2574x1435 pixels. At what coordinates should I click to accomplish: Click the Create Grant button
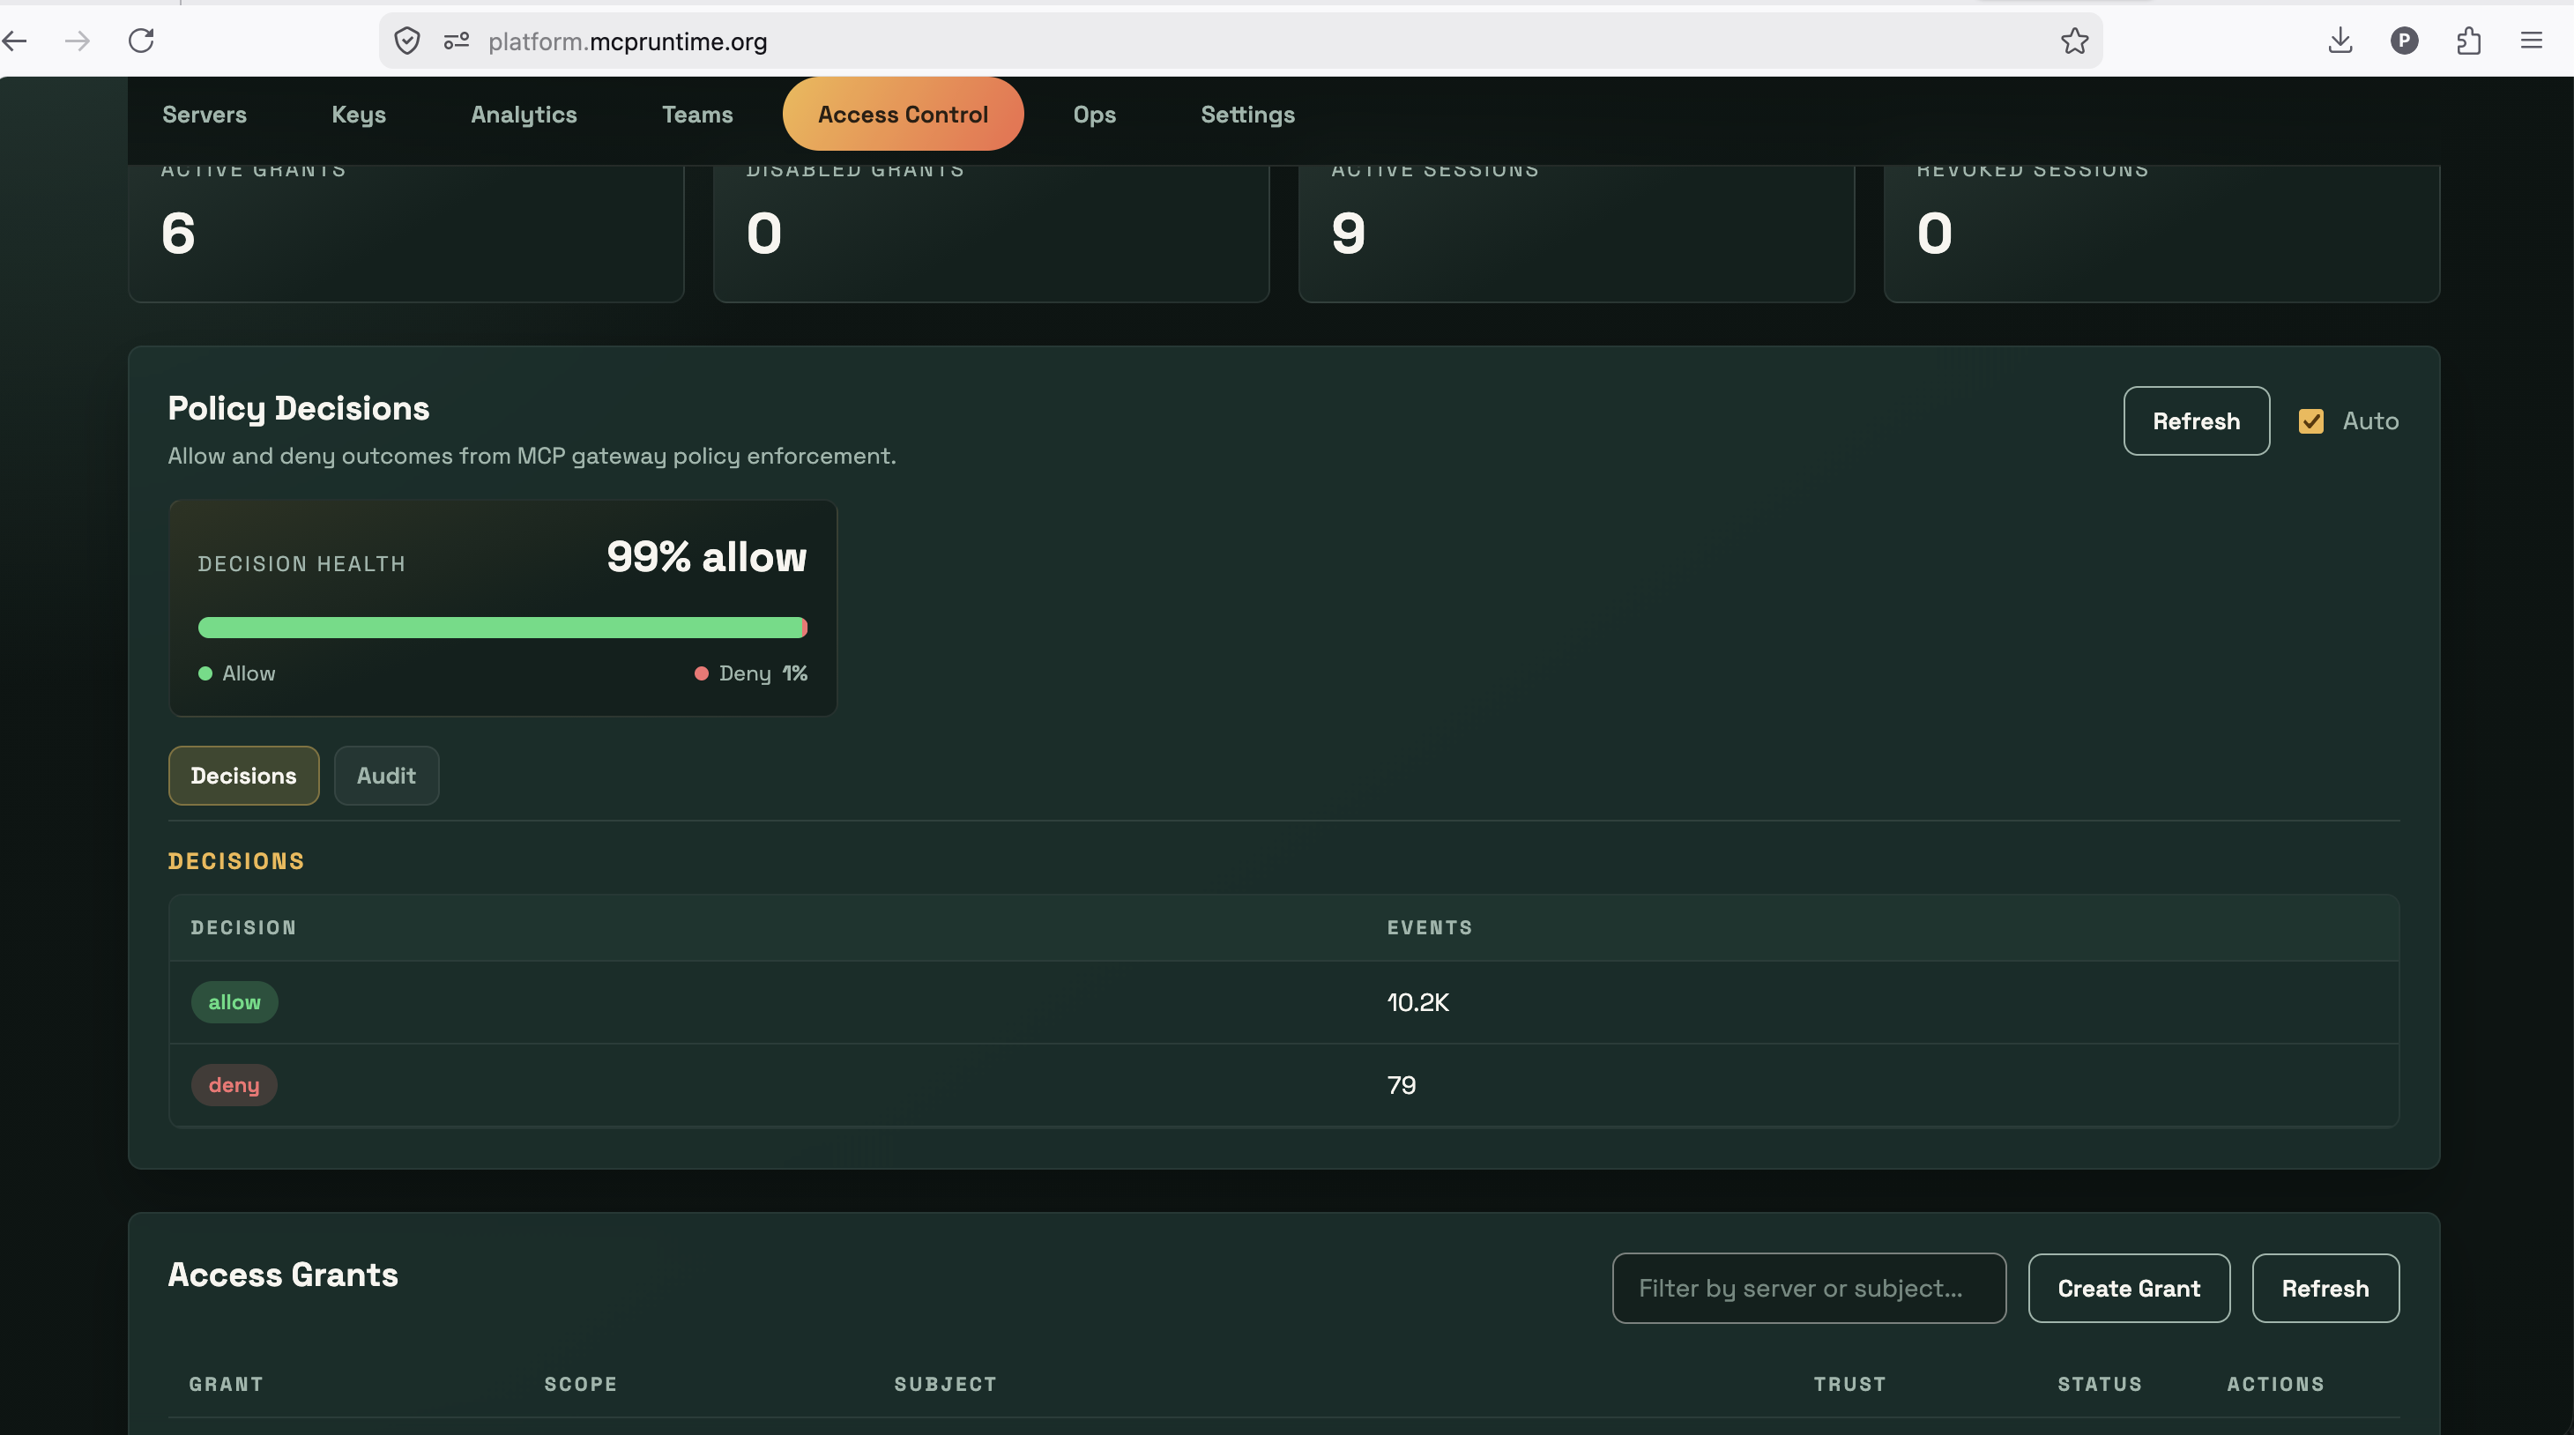pos(2128,1288)
